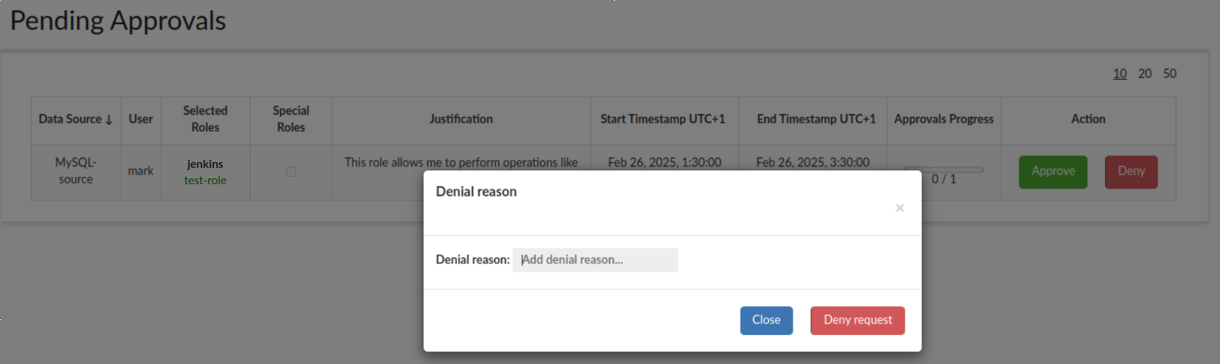Click the Justification column header
This screenshot has height=364, width=1220.
[x=461, y=119]
